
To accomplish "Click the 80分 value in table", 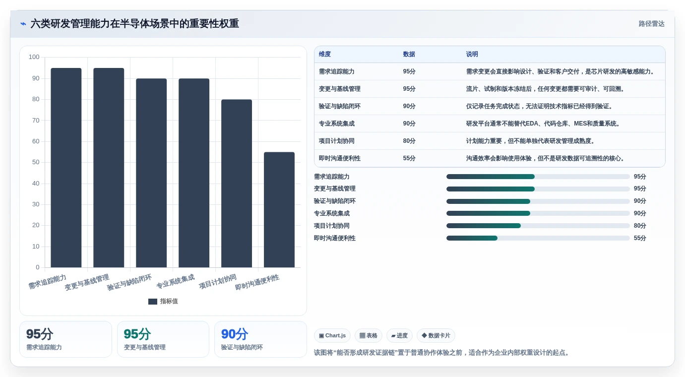I will tap(409, 141).
